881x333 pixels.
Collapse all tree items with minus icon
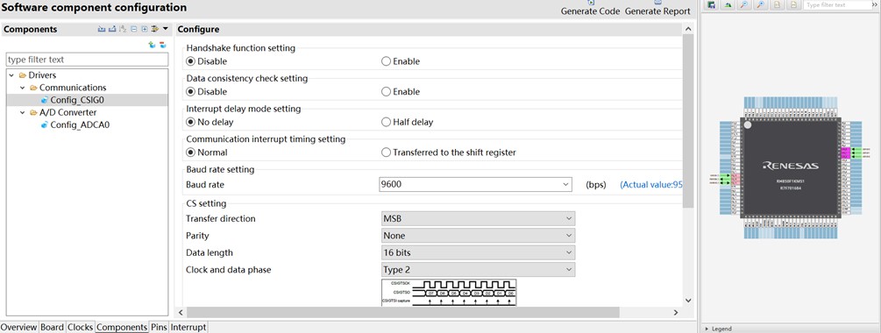134,29
